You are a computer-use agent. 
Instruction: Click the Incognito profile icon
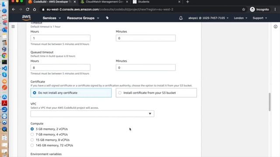click(x=252, y=10)
